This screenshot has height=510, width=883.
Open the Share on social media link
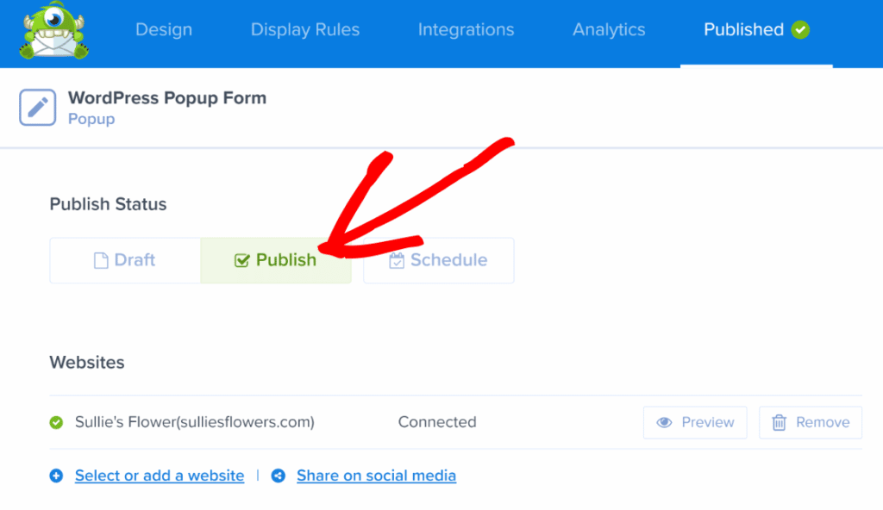(376, 475)
